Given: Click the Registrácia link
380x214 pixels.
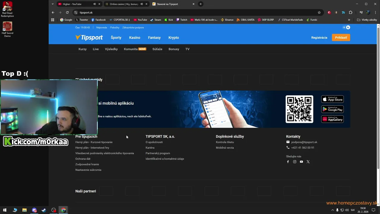Looking at the screenshot, I should coord(319,37).
